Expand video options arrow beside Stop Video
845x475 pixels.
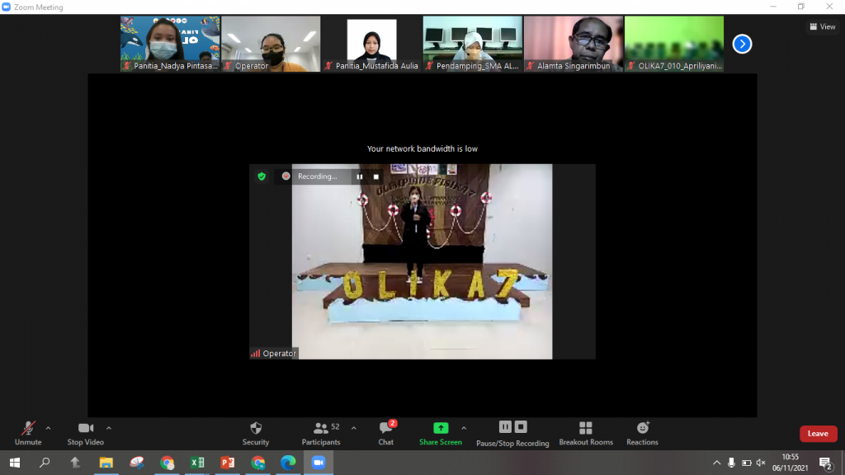pos(109,428)
